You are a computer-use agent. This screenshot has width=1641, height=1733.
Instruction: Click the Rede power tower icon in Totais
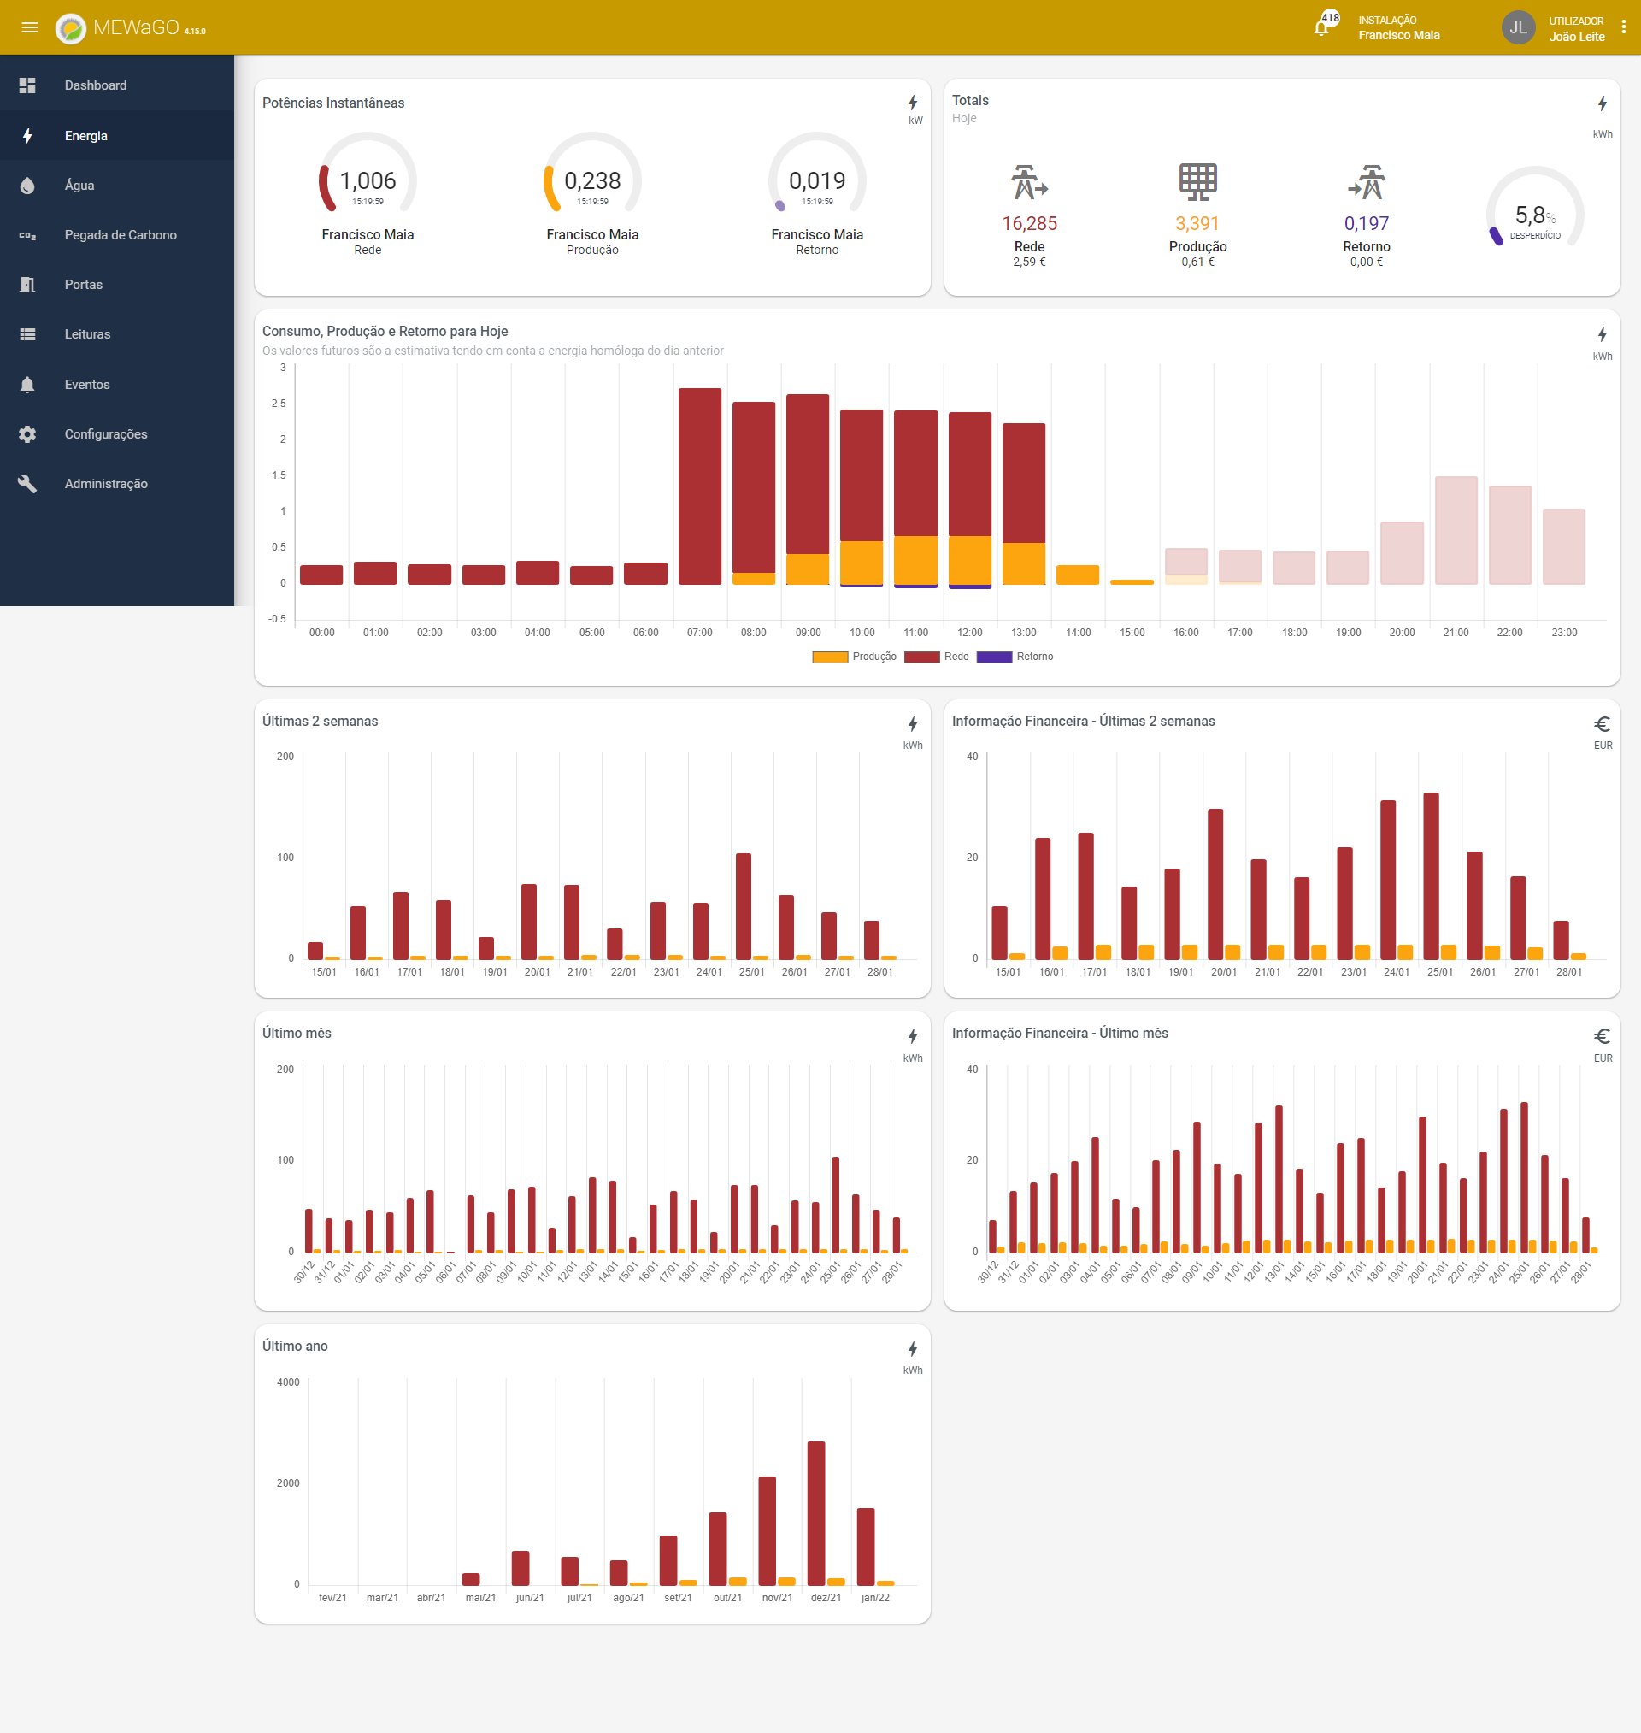pyautogui.click(x=1029, y=182)
